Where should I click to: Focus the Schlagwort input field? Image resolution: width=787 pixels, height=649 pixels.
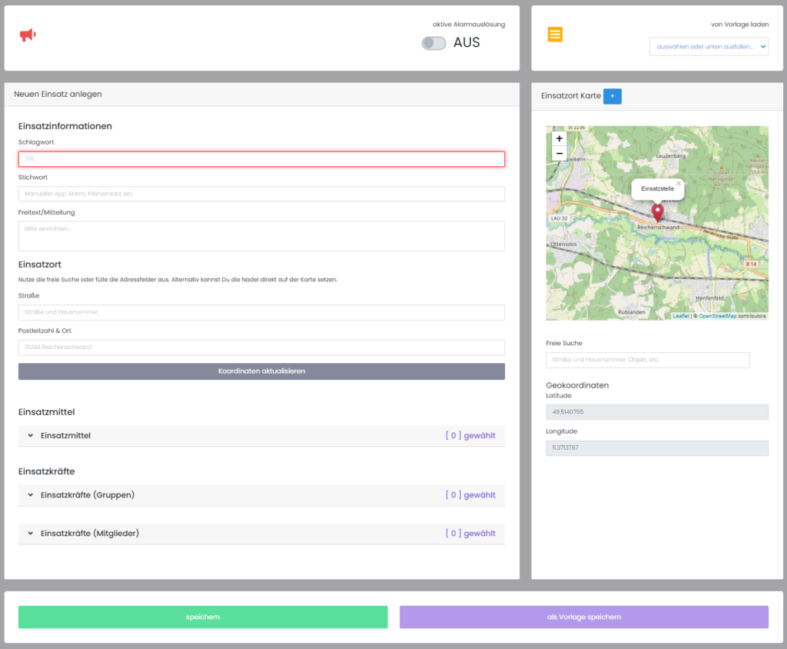click(x=261, y=159)
